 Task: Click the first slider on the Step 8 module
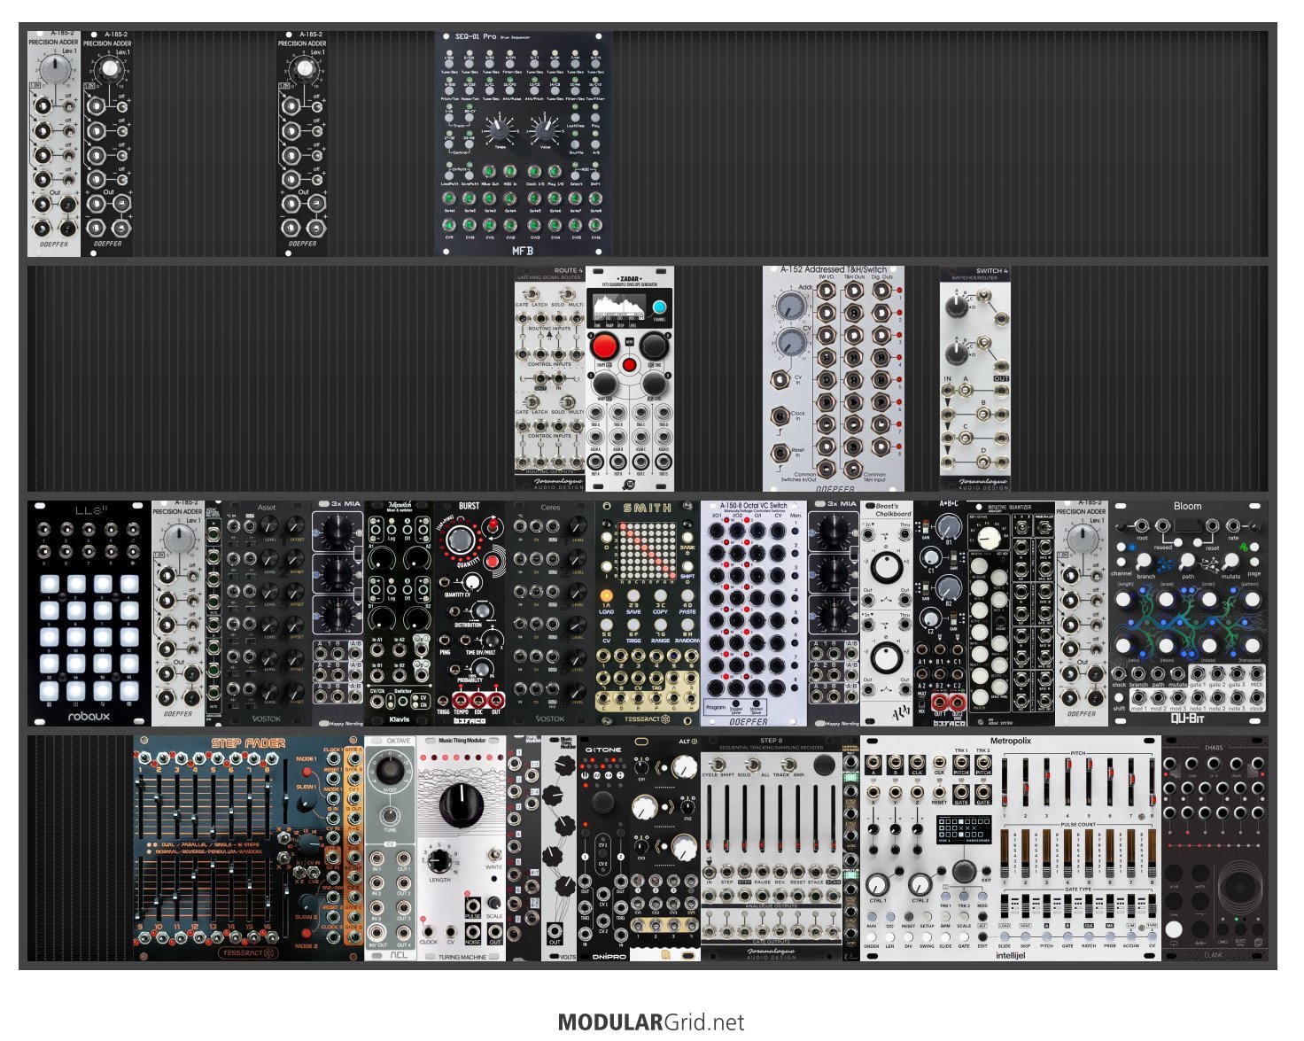[709, 820]
